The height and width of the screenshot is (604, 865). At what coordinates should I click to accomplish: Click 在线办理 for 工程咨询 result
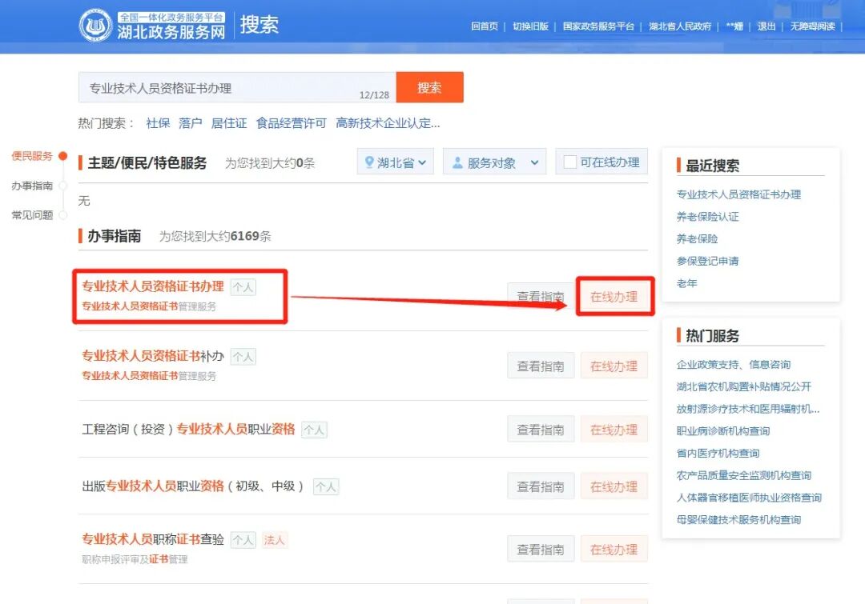(x=614, y=430)
